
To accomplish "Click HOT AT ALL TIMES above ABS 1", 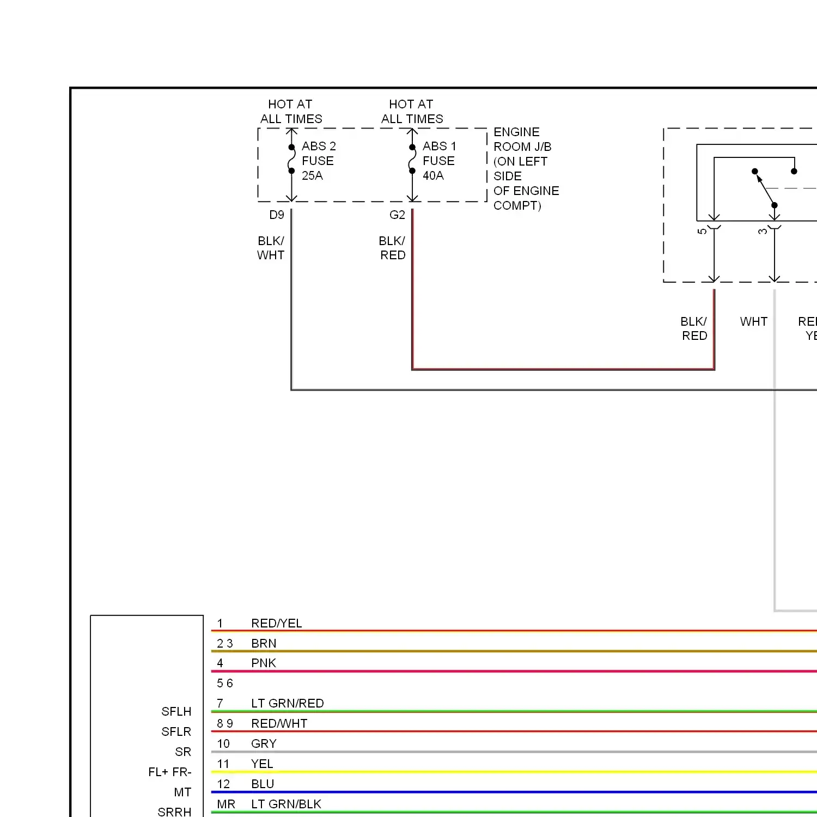I will pos(412,111).
